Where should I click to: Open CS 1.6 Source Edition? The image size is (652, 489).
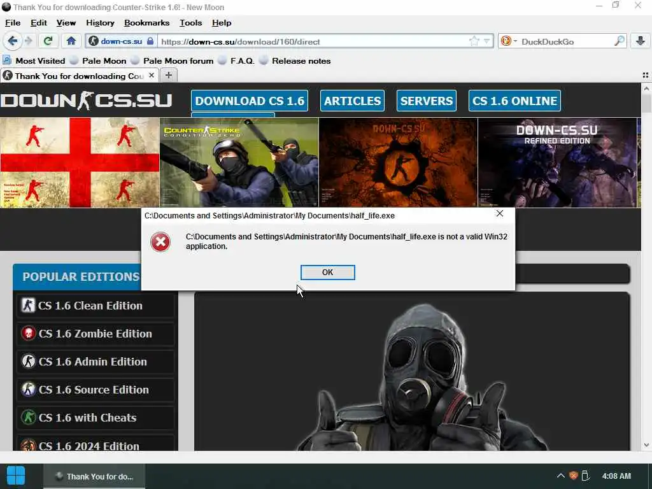point(96,390)
